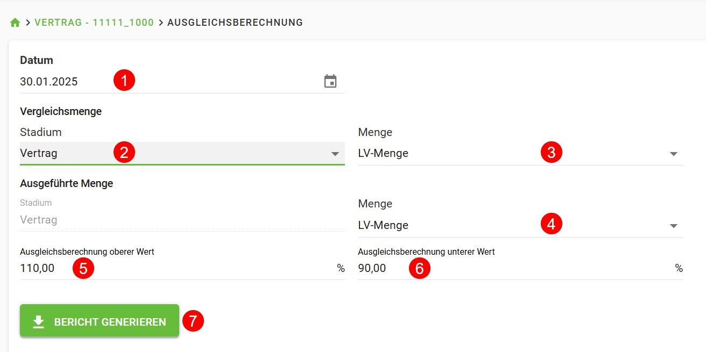Screen dimensions: 706x352
Task: Click the Vergleichsmenge section heading
Action: pos(61,111)
